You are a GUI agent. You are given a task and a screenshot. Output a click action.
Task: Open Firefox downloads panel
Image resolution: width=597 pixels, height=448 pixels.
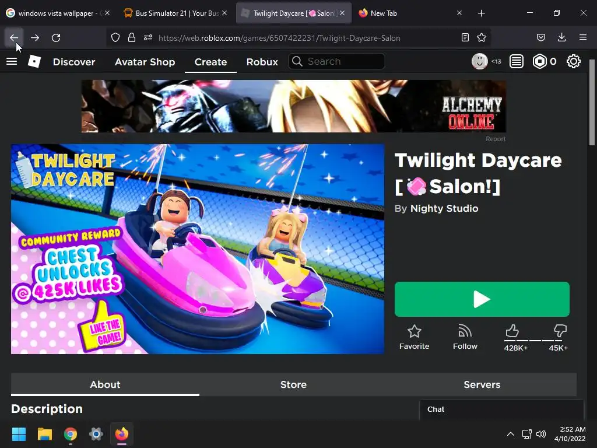coord(561,37)
